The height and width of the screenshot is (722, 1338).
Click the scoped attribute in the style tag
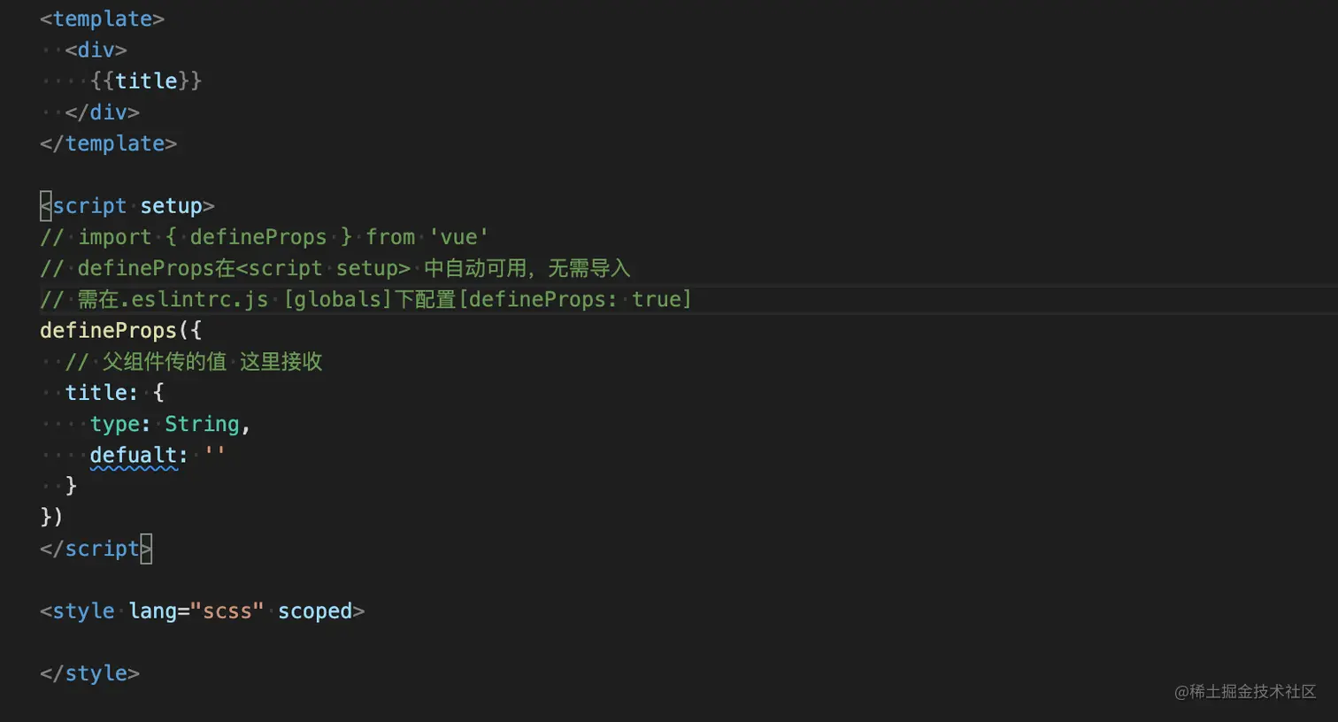pyautogui.click(x=315, y=611)
